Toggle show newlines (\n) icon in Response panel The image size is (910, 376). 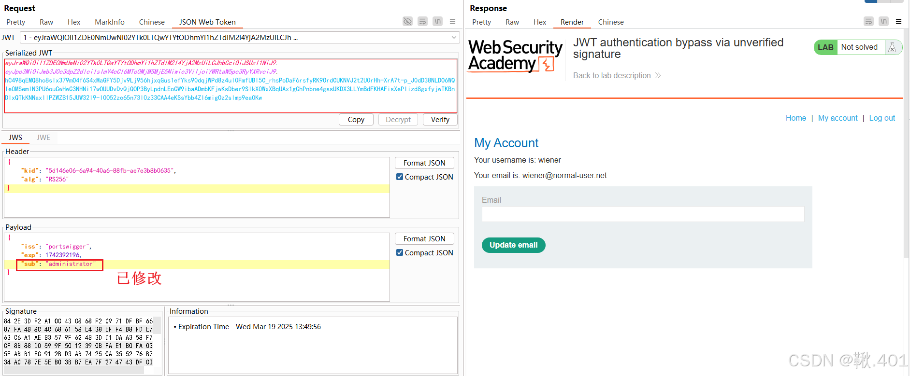883,21
